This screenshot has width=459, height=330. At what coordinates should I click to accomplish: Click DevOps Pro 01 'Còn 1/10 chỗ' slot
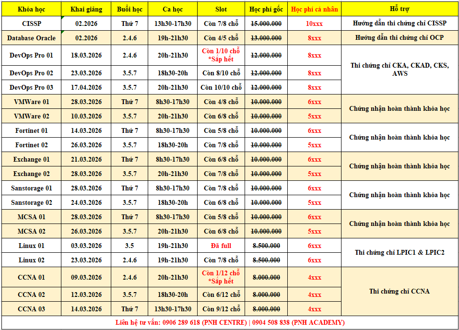click(x=221, y=51)
